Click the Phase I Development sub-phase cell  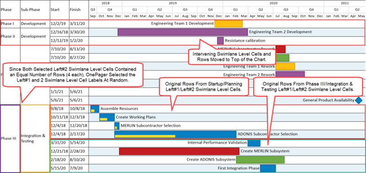35,24
